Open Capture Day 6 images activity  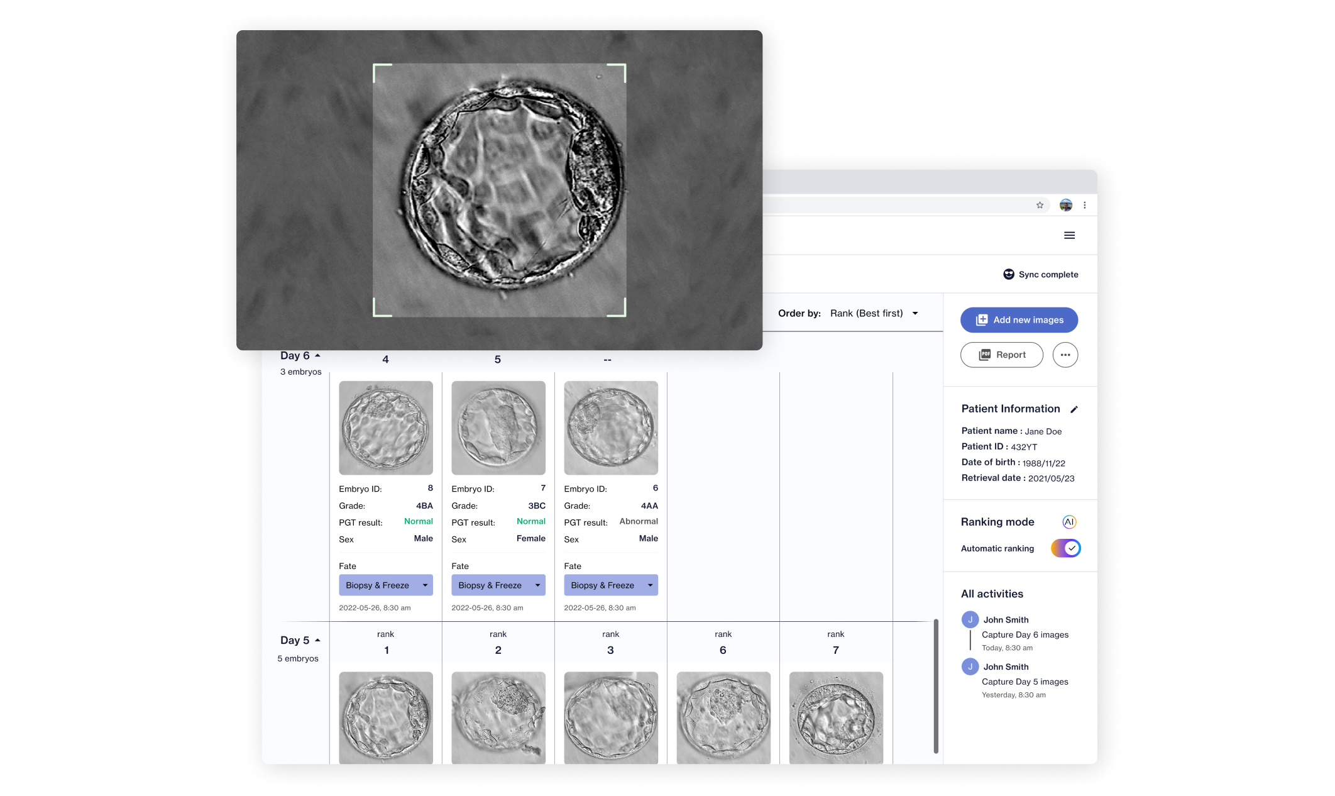(1025, 634)
